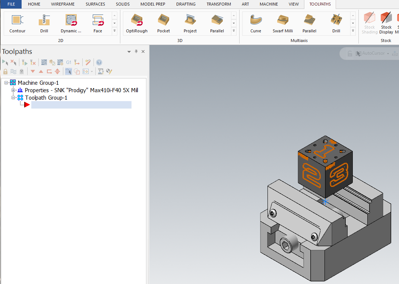Open the MODEL PREP tab

tap(153, 4)
